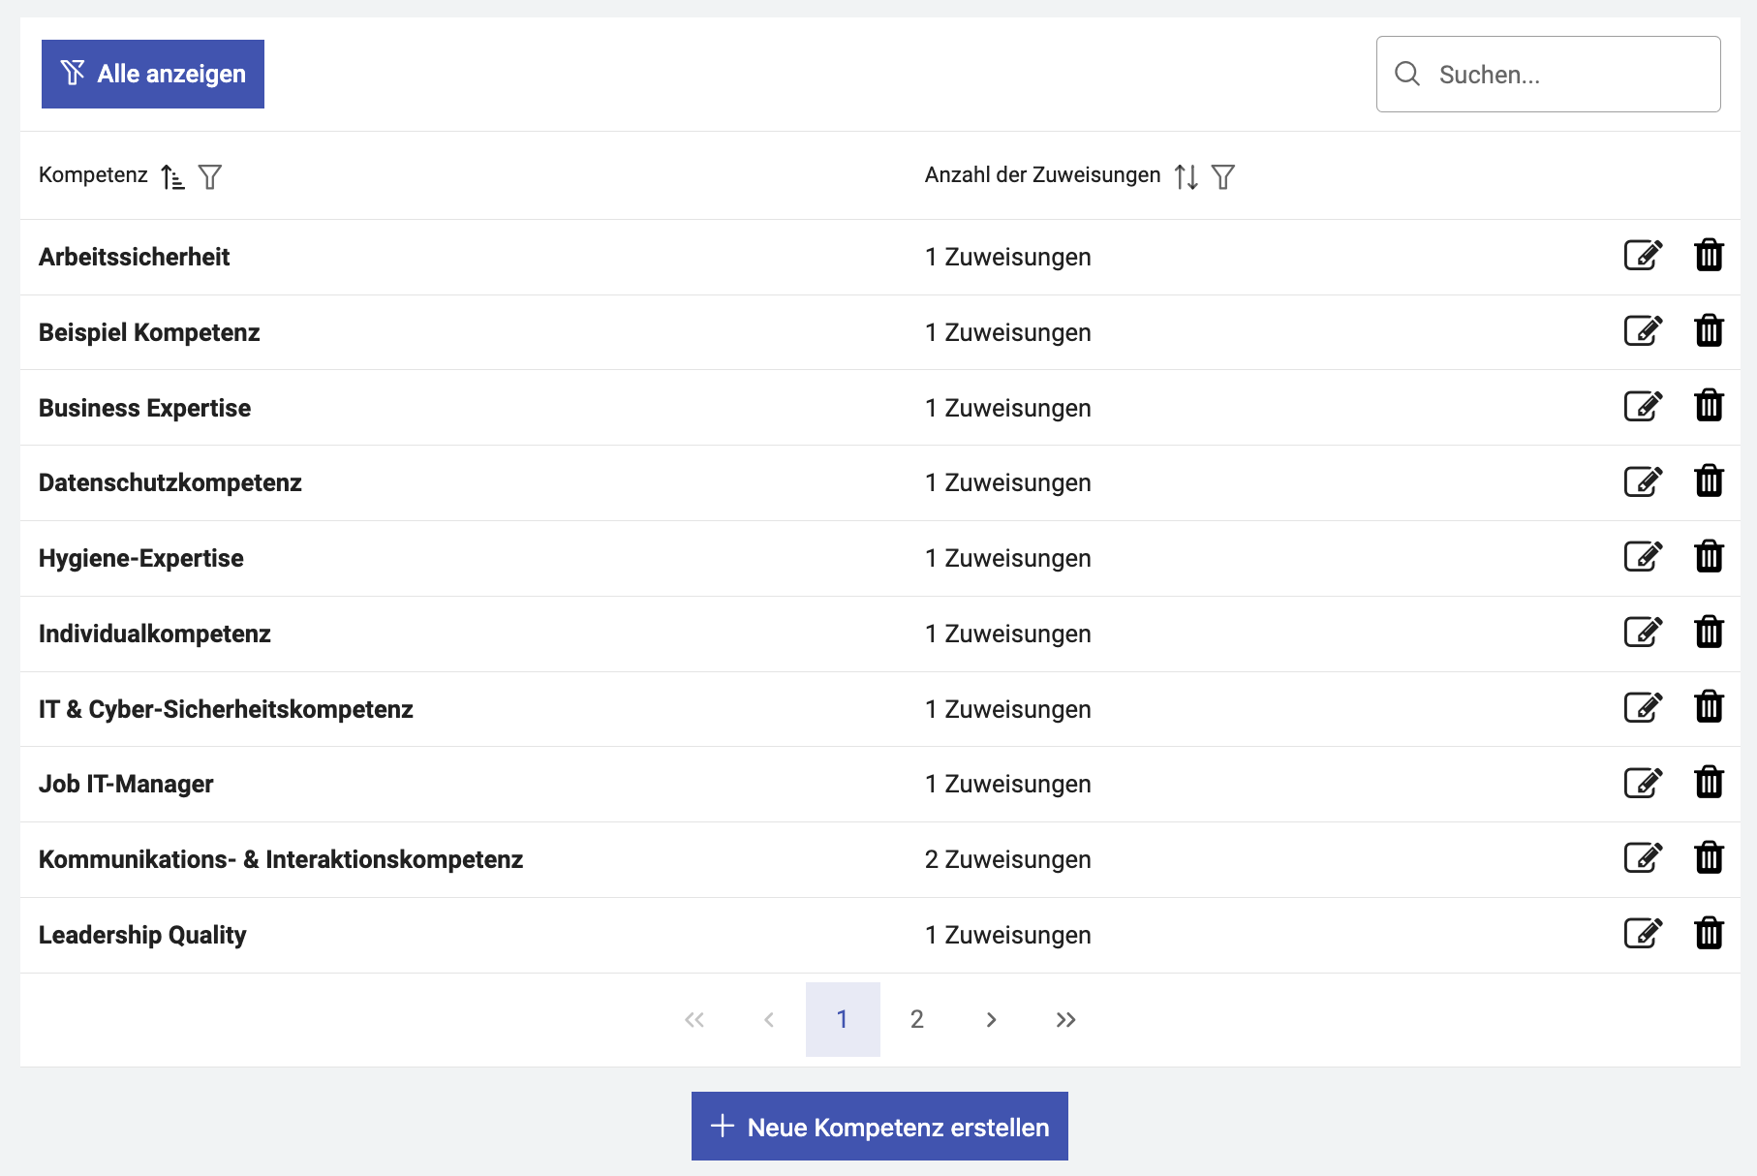Switch to page 2
The image size is (1757, 1176).
point(916,1019)
